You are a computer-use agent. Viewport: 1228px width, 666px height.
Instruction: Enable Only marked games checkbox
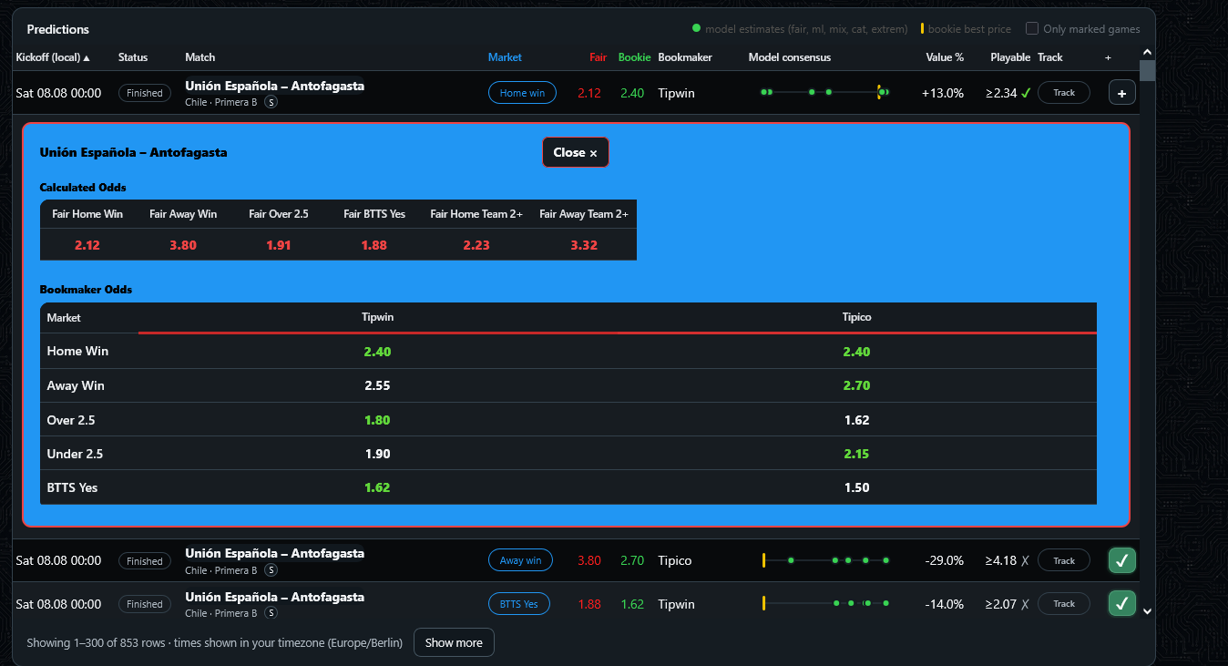click(1032, 28)
